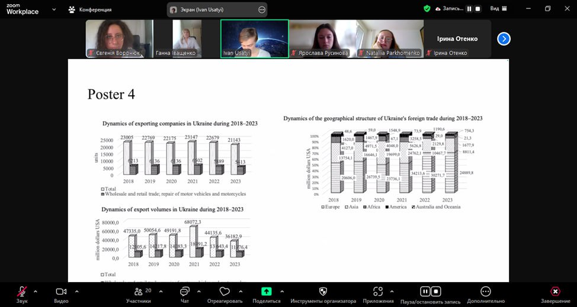Select Ірина Отенко participant tile

tap(457, 38)
